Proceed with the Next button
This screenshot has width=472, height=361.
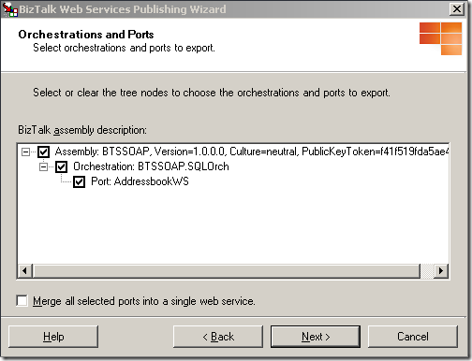coord(316,337)
